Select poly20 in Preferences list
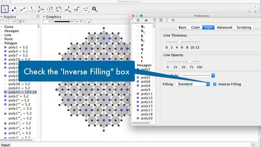This screenshot has width=261, height=147. pyautogui.click(x=147, y=118)
